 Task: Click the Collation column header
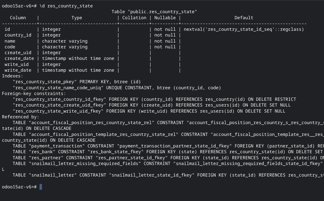click(134, 18)
